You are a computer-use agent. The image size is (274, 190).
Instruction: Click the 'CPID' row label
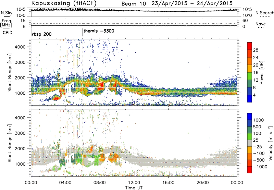[x=8, y=33]
